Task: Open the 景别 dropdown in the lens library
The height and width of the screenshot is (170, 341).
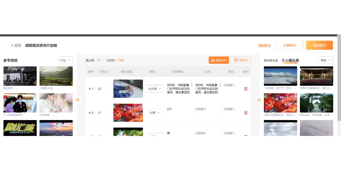Action: click(x=325, y=60)
